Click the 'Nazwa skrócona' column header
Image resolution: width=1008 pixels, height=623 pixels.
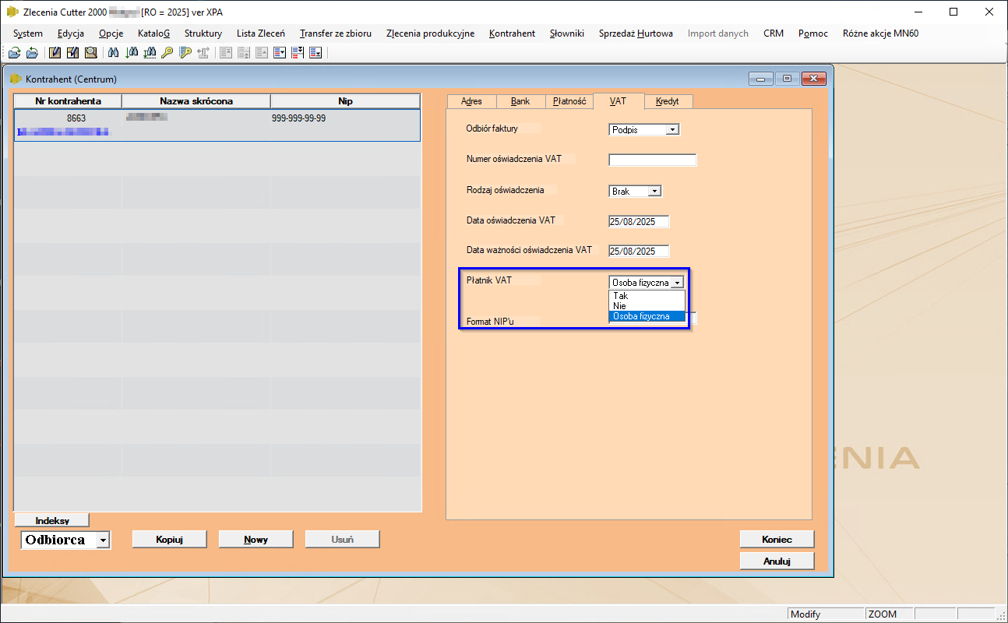click(196, 101)
